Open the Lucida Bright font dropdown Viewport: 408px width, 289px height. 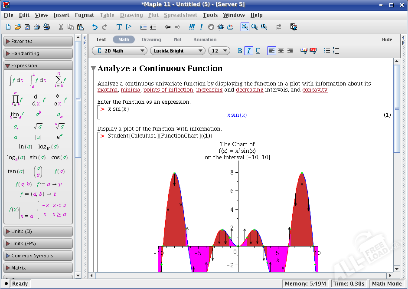point(177,51)
